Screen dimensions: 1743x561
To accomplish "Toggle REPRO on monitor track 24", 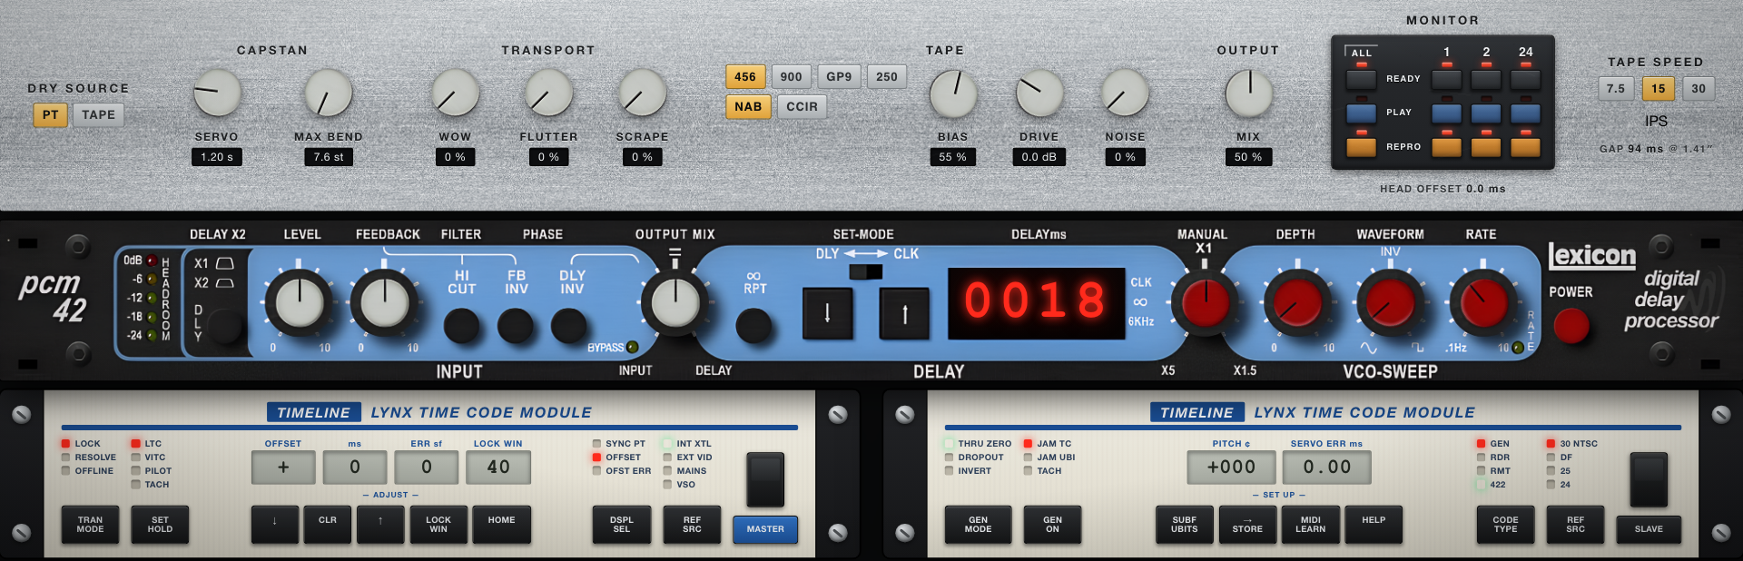I will click(1525, 147).
